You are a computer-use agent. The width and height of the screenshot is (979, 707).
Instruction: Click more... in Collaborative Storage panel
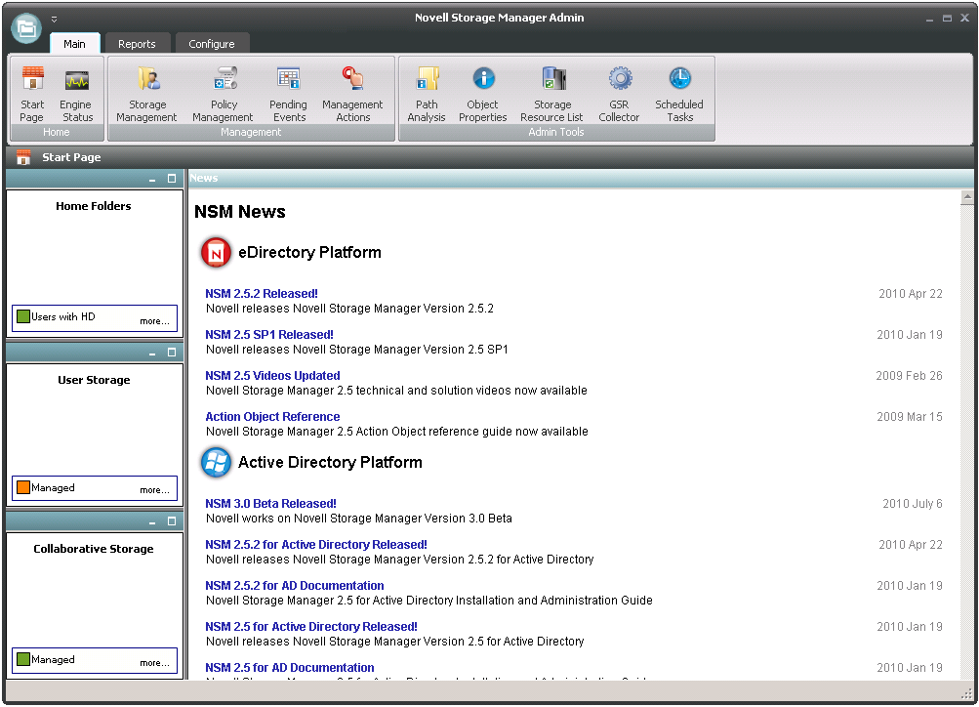(x=154, y=663)
